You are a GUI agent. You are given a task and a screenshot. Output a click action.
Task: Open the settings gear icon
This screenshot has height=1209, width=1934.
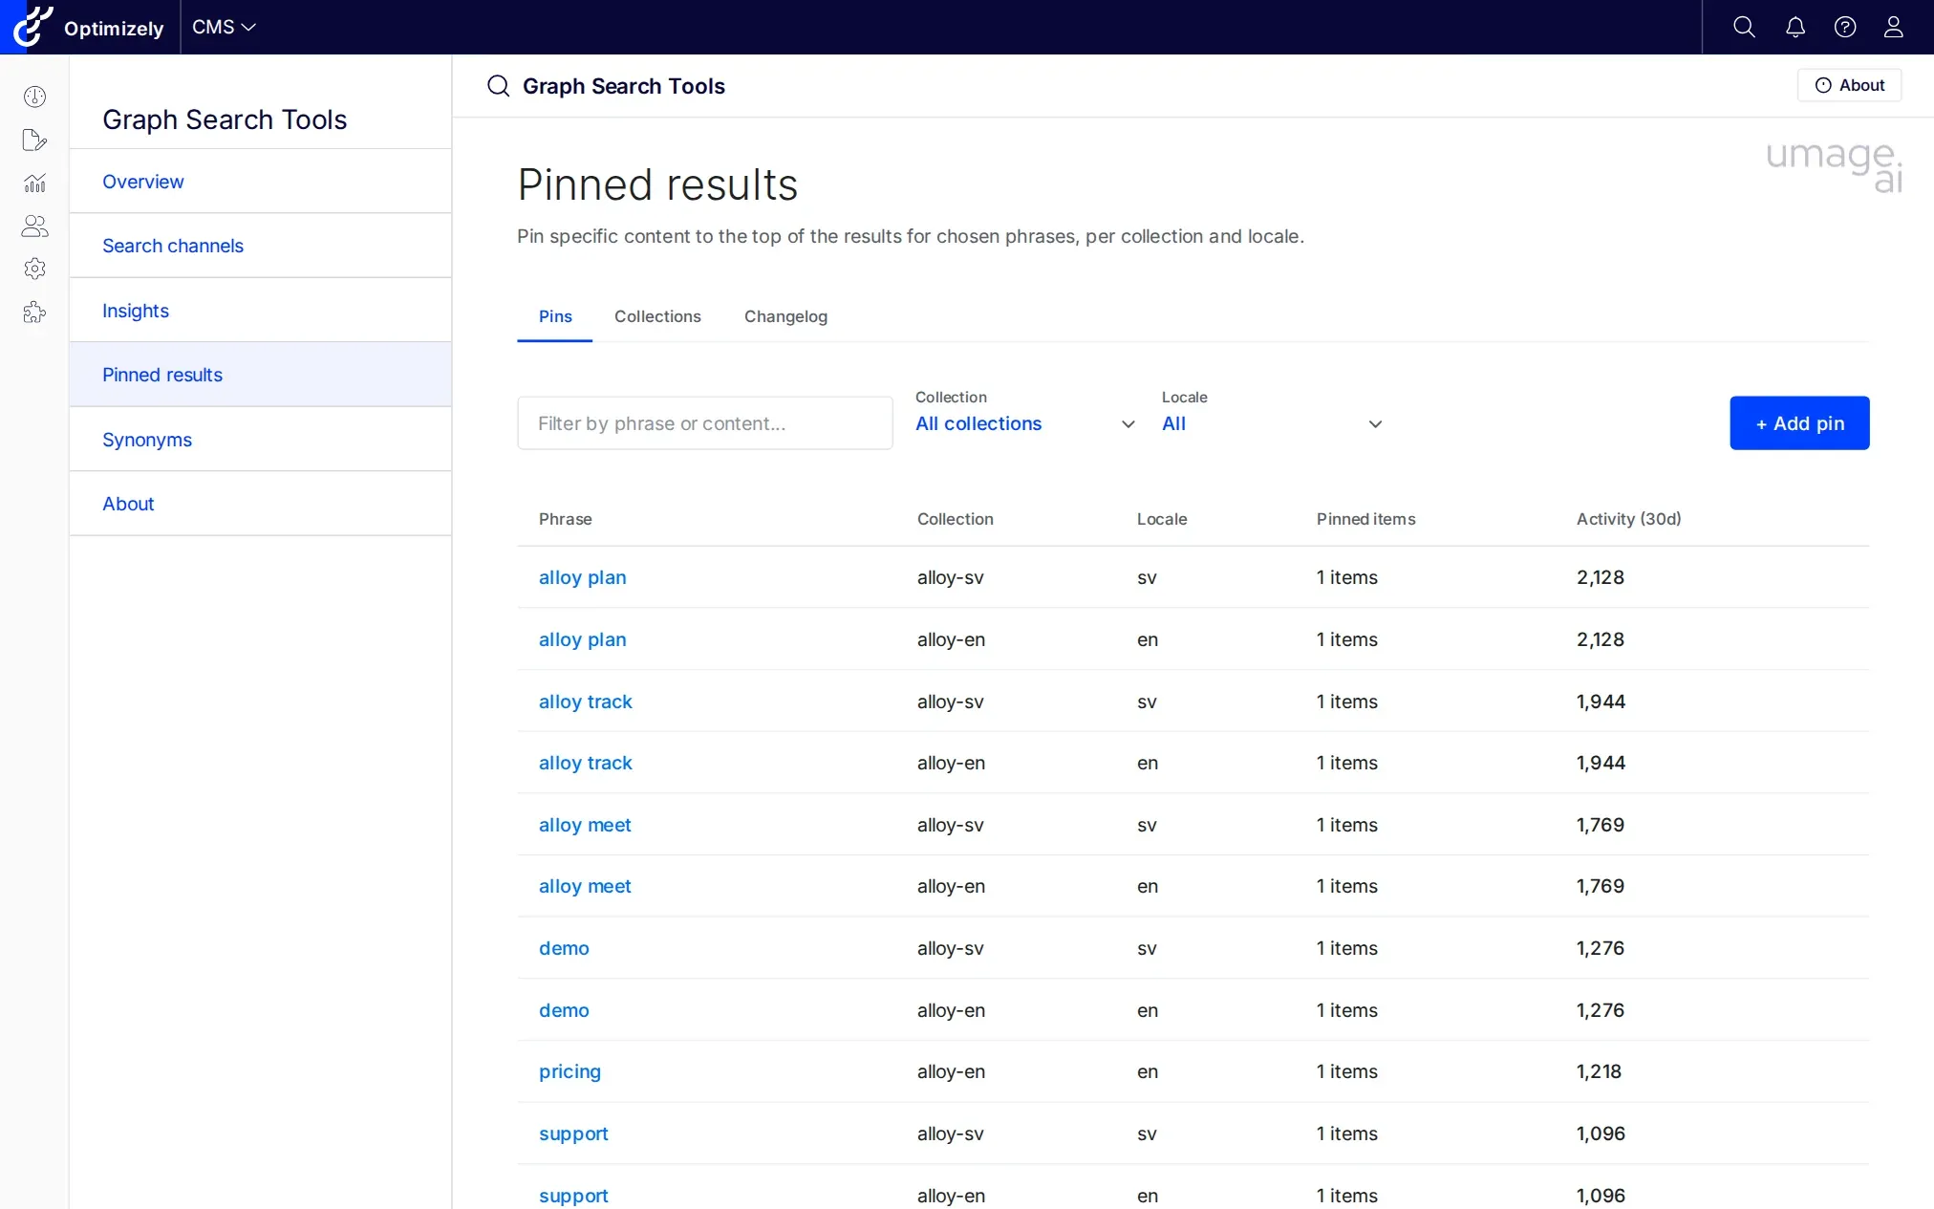(x=34, y=269)
